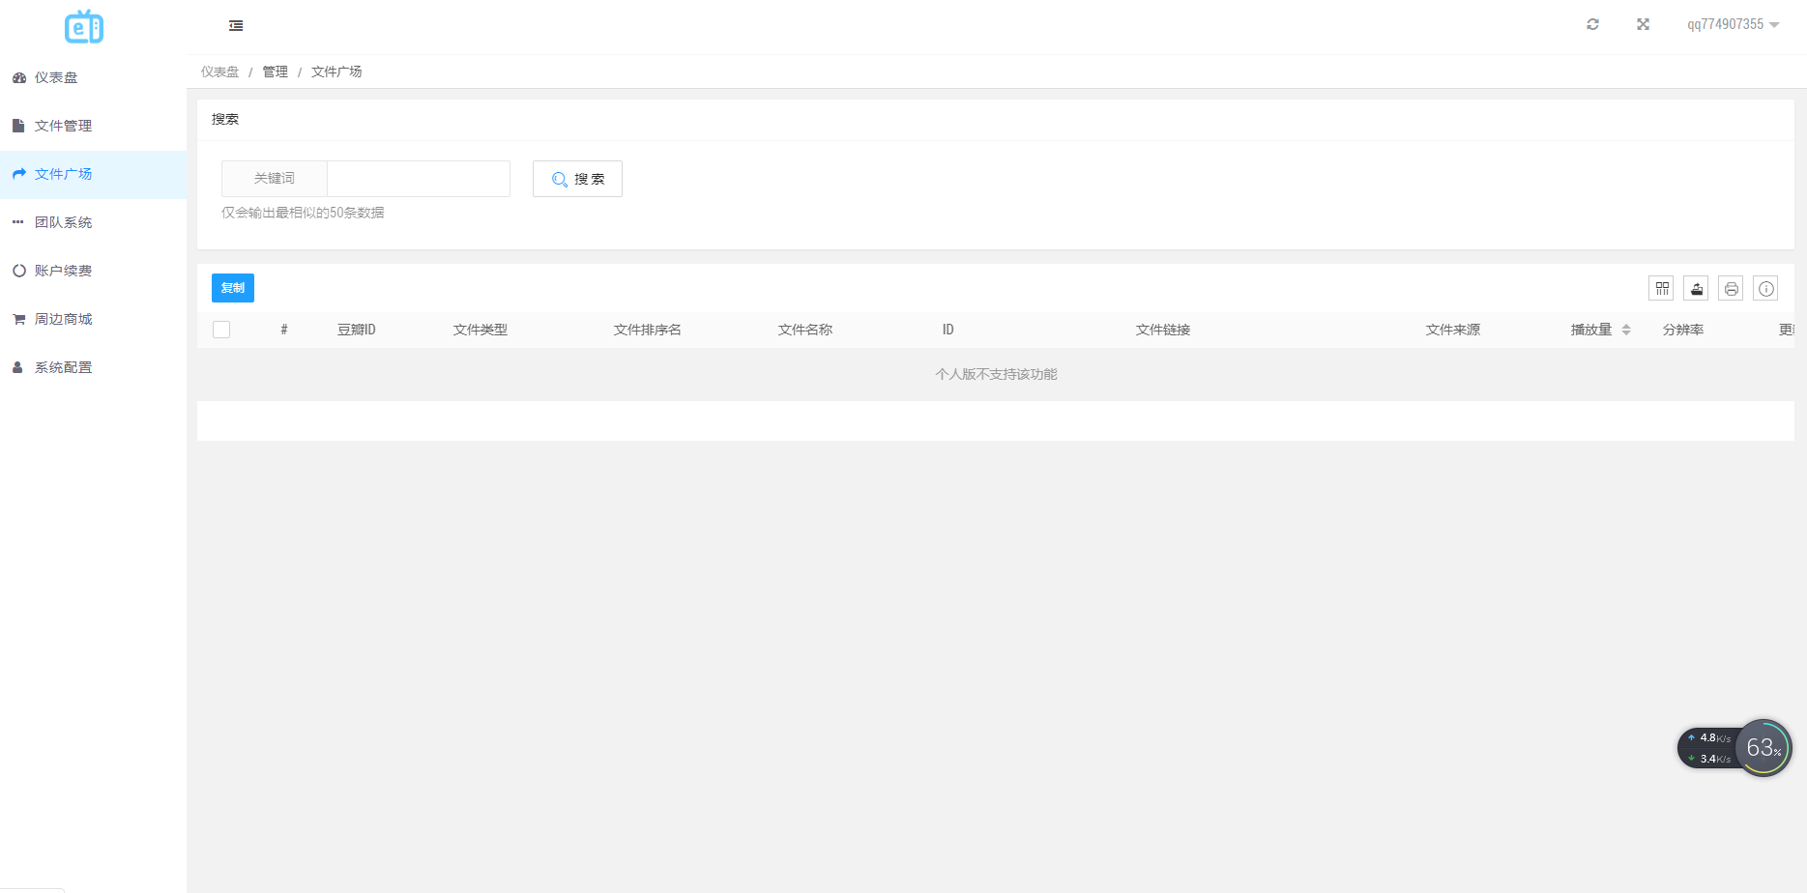Click the 文件链接 column header
This screenshot has width=1807, height=893.
[1163, 330]
